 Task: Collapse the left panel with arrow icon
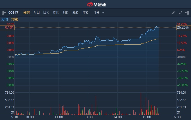[x=4, y=13]
